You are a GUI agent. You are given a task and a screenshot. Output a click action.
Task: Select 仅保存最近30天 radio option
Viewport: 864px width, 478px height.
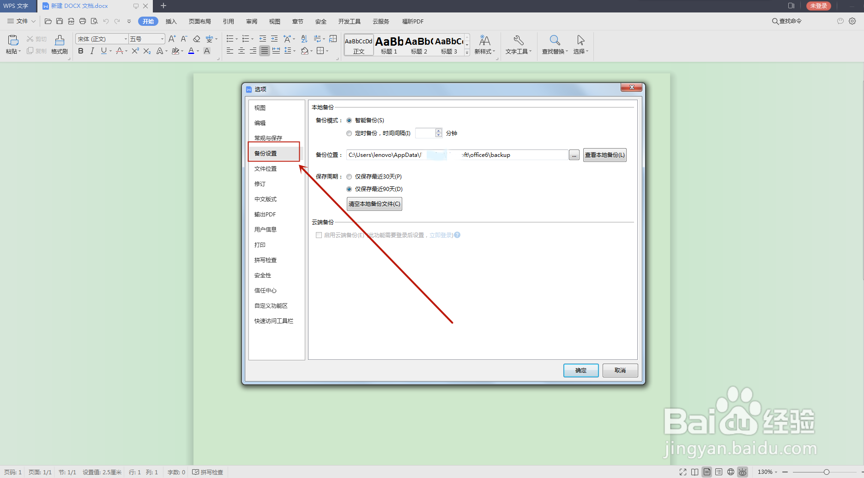point(349,177)
